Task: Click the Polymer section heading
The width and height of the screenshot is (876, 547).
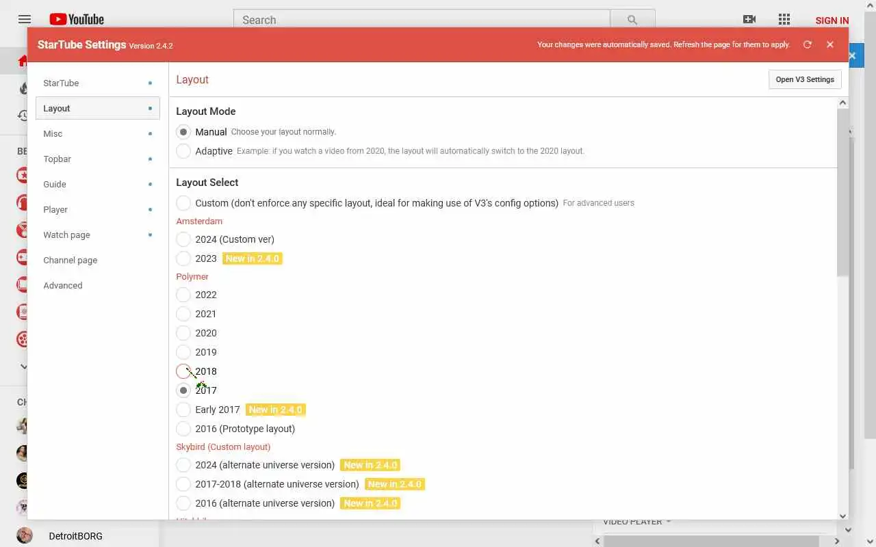Action: 192,276
